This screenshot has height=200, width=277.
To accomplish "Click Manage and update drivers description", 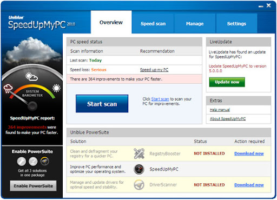I will pyautogui.click(x=97, y=185).
